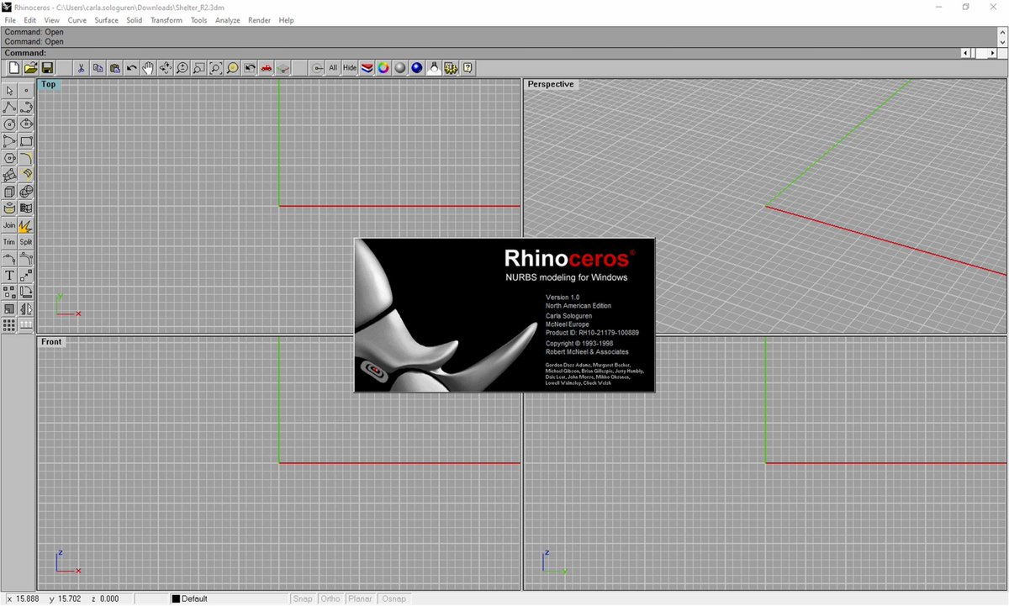Click the command history scroll down arrow
Image resolution: width=1009 pixels, height=606 pixels.
coord(1002,41)
